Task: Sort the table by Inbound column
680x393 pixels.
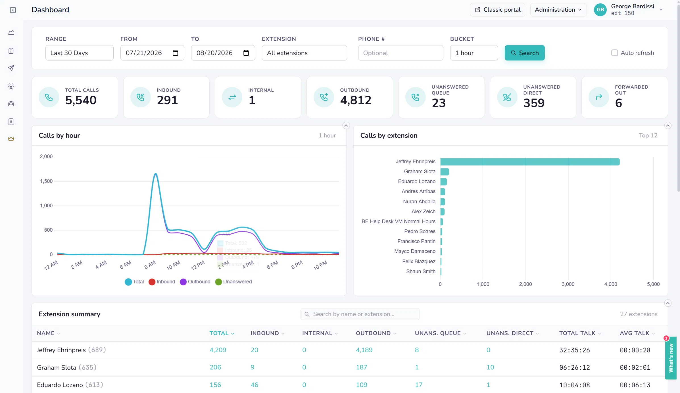Action: coord(268,333)
